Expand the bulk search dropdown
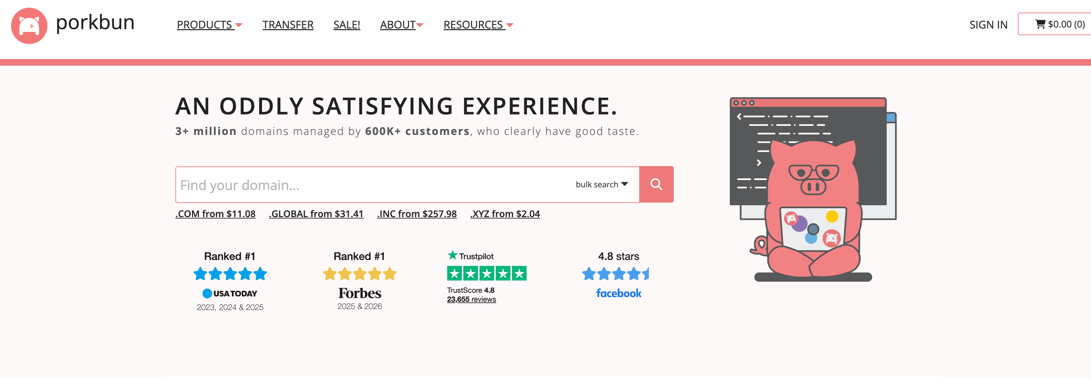This screenshot has height=378, width=1091. 602,184
